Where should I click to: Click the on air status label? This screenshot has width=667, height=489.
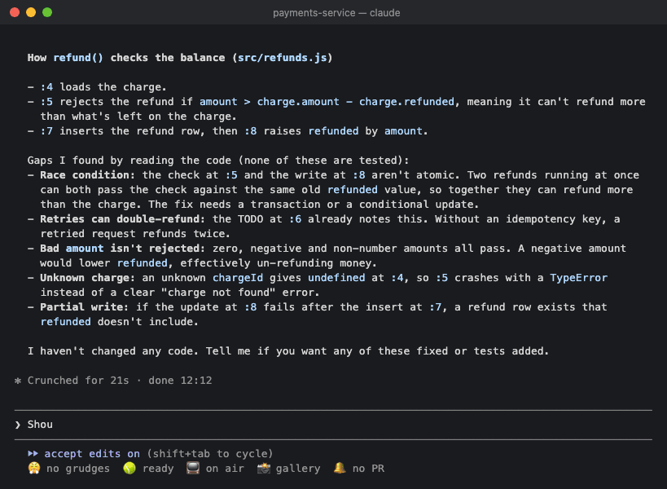tap(225, 469)
